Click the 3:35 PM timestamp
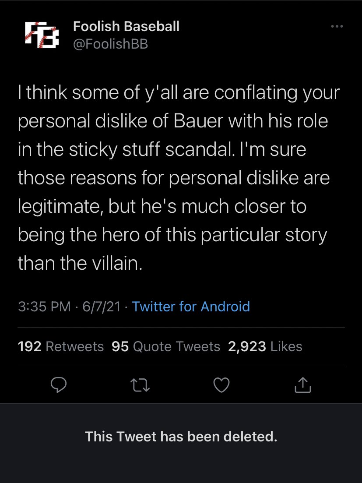 [x=44, y=307]
